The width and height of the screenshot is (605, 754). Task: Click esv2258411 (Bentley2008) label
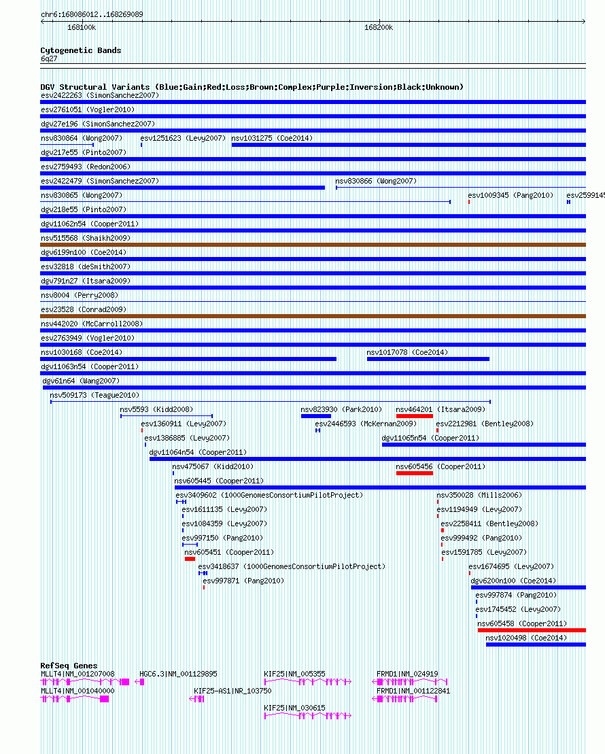coord(489,524)
